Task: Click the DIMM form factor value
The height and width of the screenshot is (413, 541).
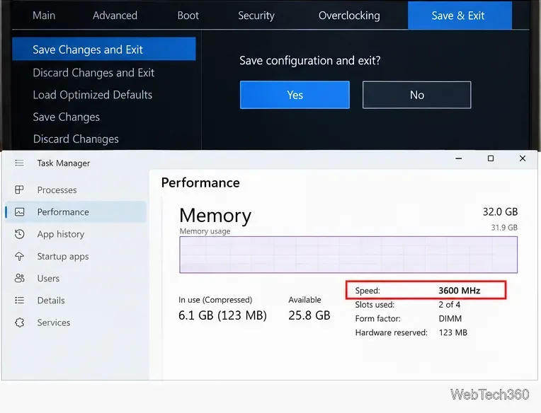Action: click(x=450, y=319)
